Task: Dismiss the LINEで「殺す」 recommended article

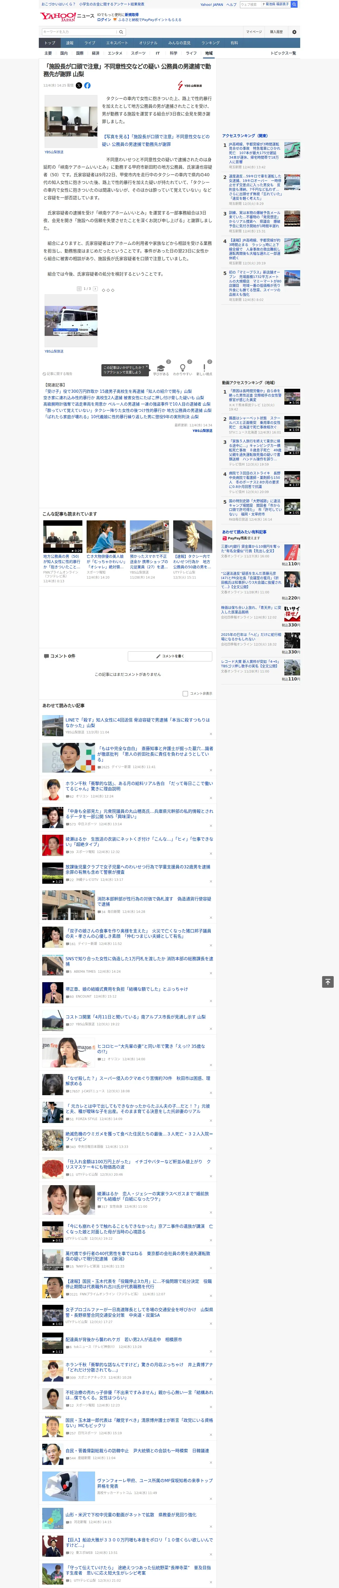Action: click(x=211, y=734)
